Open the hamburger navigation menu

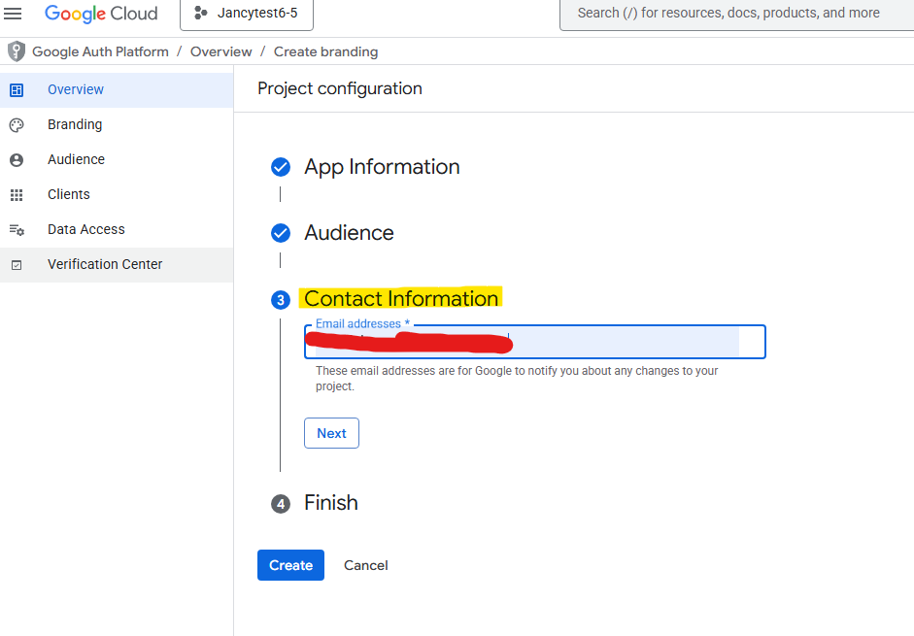pyautogui.click(x=13, y=13)
